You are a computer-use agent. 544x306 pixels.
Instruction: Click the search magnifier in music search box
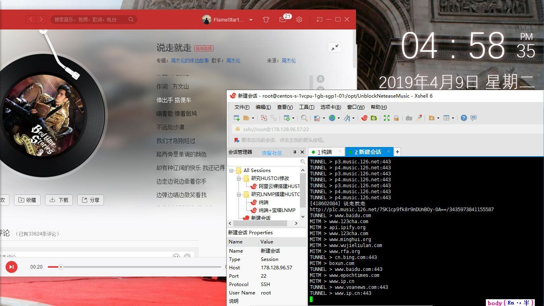point(131,20)
